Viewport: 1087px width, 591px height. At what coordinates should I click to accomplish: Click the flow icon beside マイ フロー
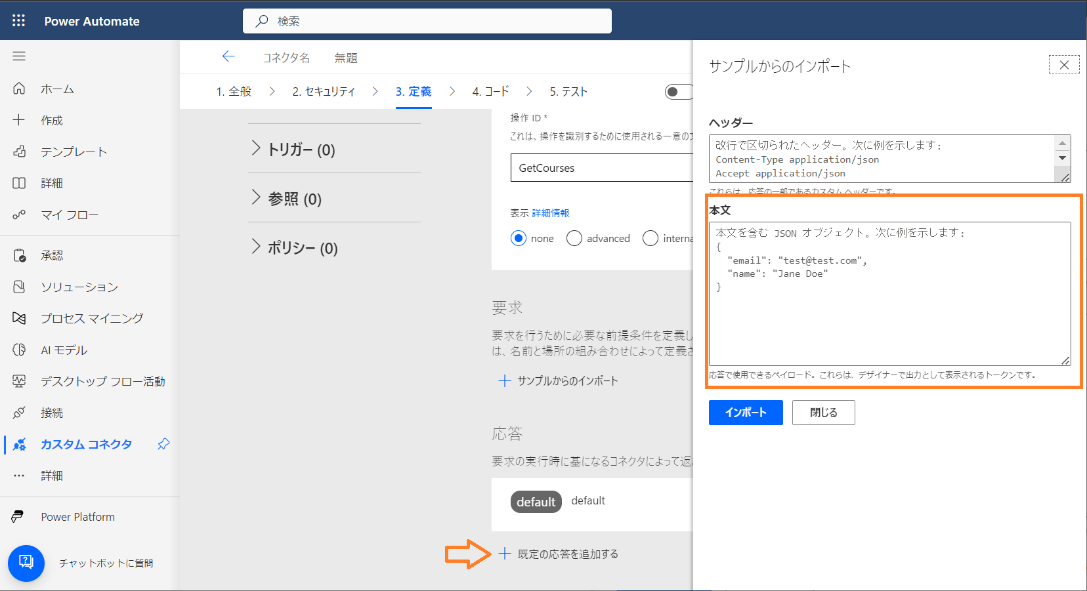pos(19,214)
